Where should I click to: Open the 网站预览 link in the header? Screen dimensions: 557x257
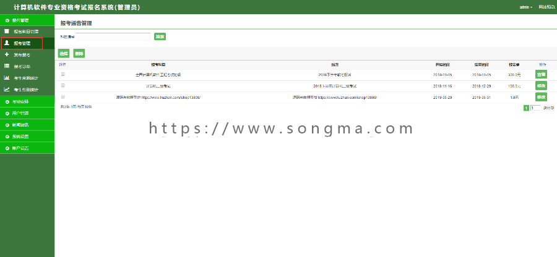[546, 7]
